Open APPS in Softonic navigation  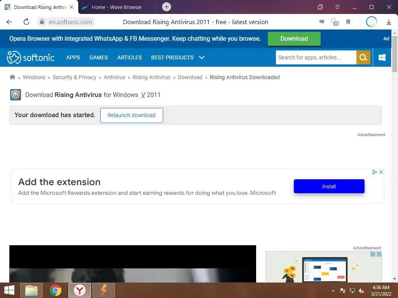click(x=73, y=57)
